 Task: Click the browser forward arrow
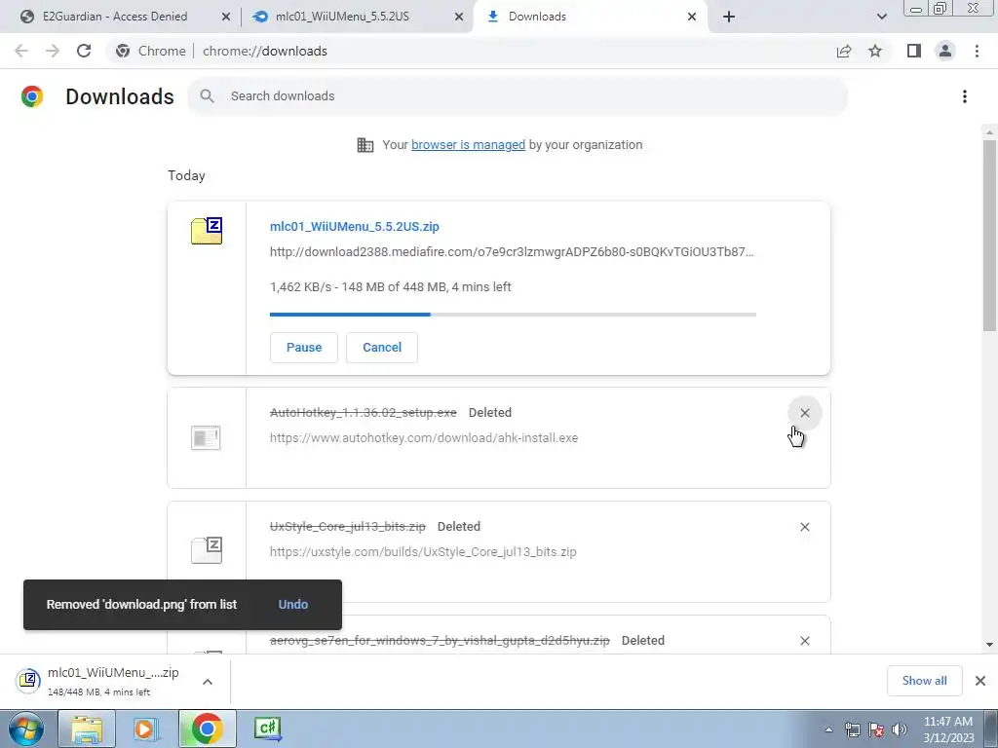click(x=53, y=51)
